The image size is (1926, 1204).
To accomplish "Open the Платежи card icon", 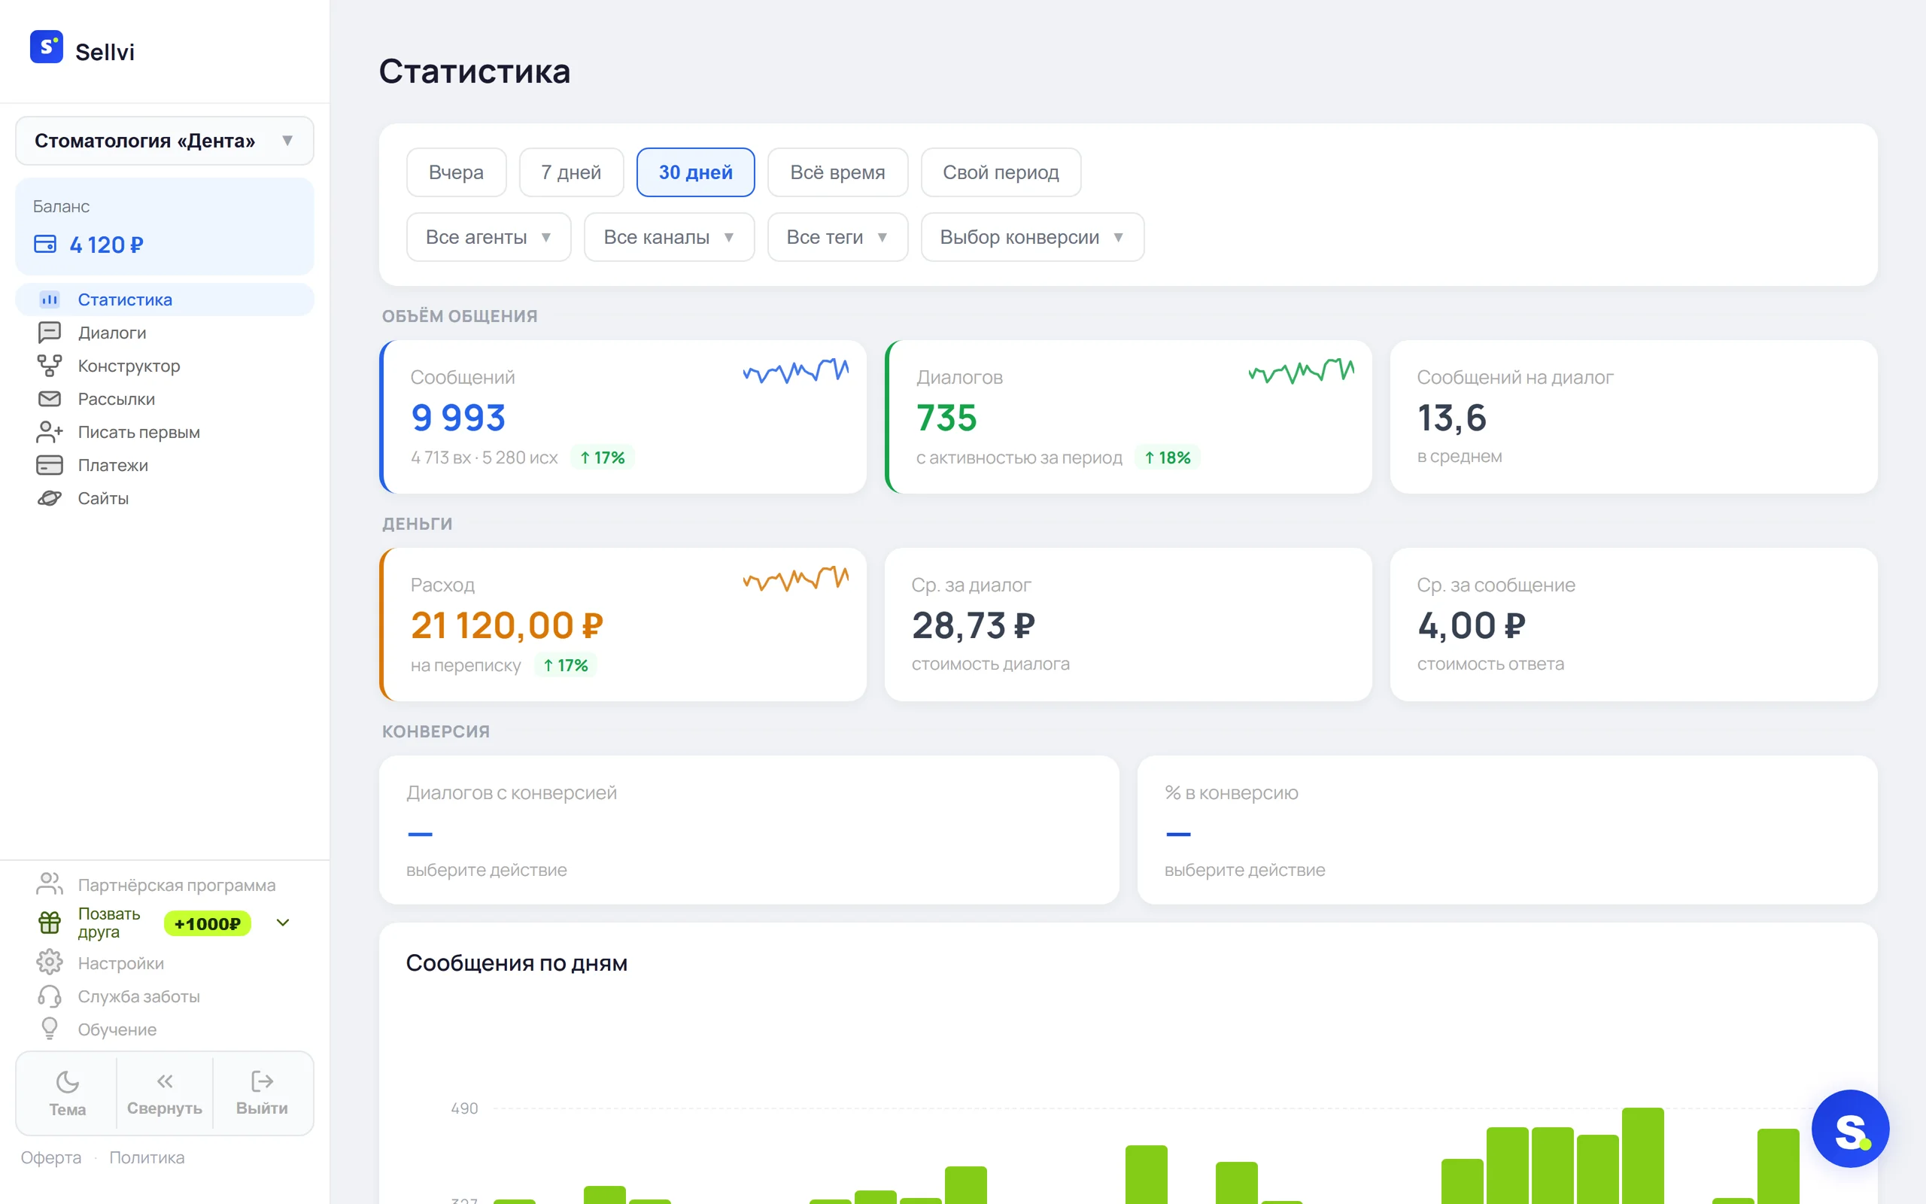I will 50,465.
